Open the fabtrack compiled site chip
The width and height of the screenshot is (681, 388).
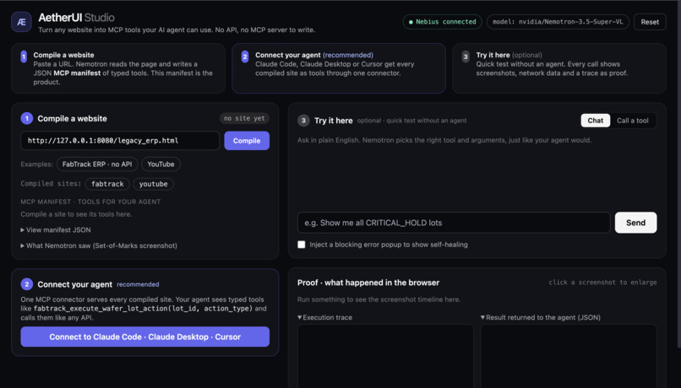point(107,184)
